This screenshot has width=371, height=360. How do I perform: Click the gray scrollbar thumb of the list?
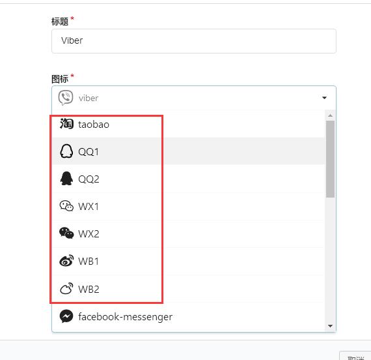point(330,159)
